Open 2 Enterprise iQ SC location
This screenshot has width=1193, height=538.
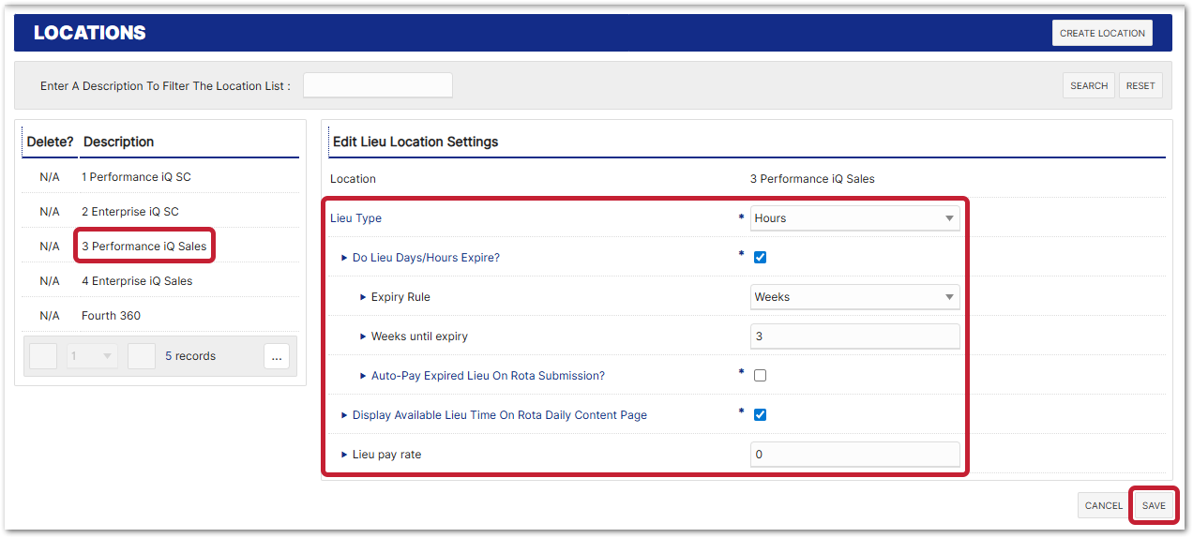tap(129, 212)
